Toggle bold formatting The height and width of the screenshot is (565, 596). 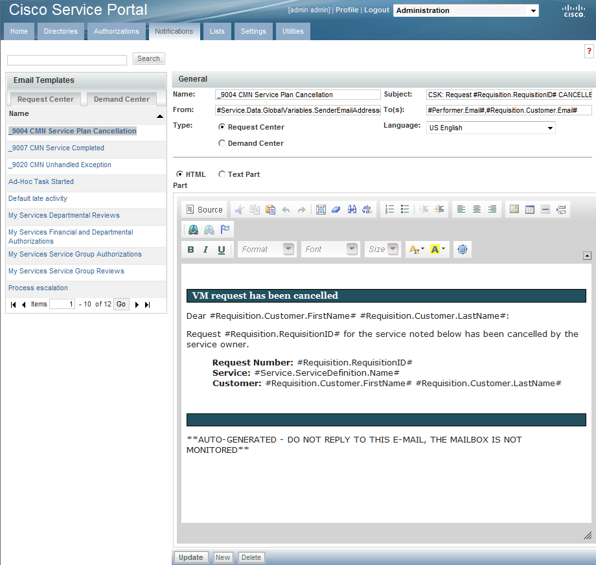click(x=191, y=249)
